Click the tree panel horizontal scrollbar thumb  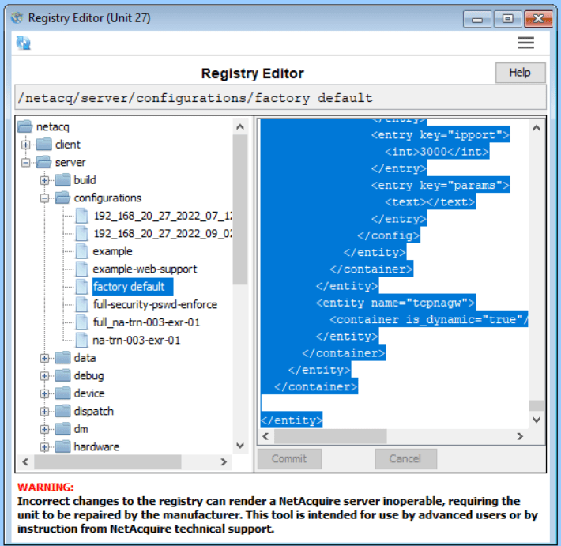click(x=107, y=462)
